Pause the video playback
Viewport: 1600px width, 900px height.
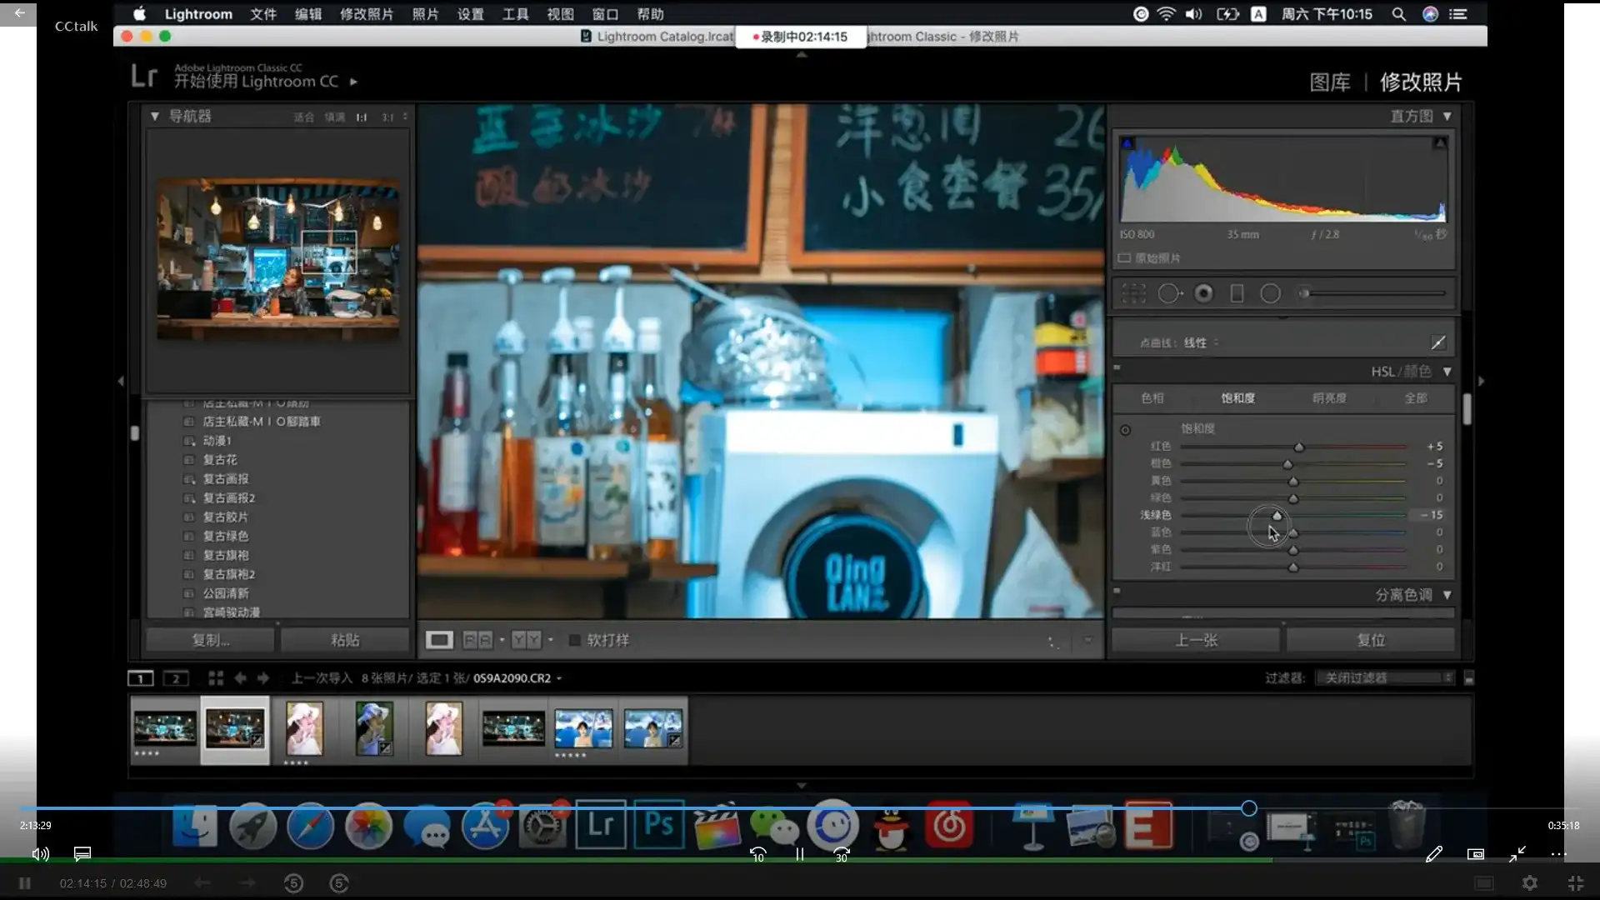tap(799, 854)
